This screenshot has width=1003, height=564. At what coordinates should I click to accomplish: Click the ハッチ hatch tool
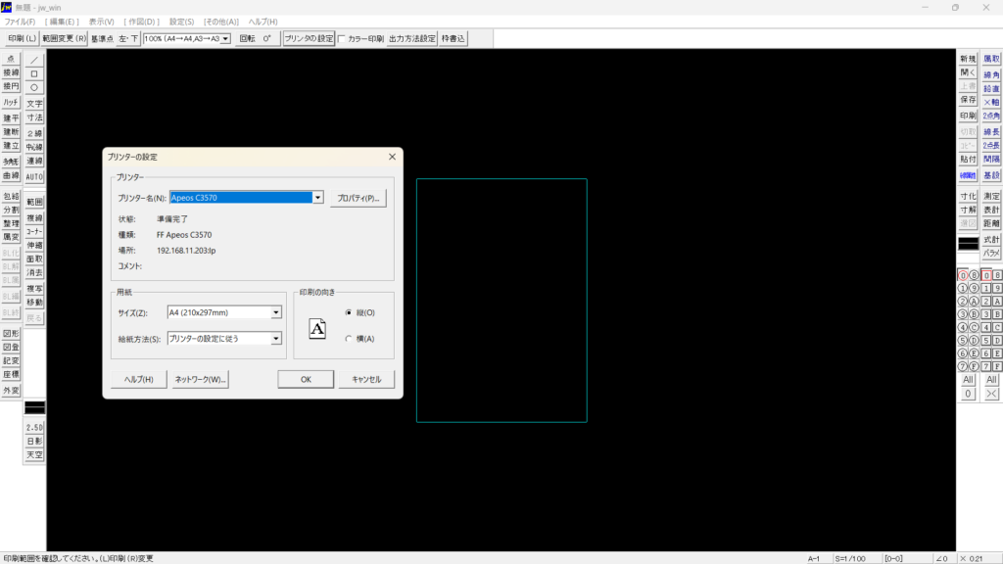click(11, 103)
